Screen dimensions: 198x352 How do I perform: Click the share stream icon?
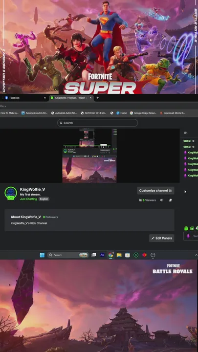161,200
